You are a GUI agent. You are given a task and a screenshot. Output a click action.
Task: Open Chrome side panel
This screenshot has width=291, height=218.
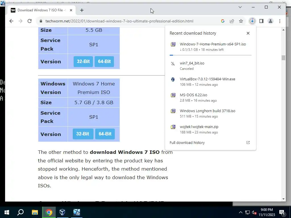(x=261, y=21)
